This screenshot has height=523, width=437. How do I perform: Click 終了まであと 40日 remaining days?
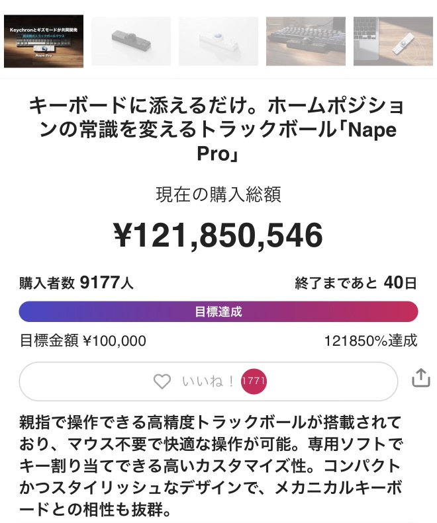356,283
